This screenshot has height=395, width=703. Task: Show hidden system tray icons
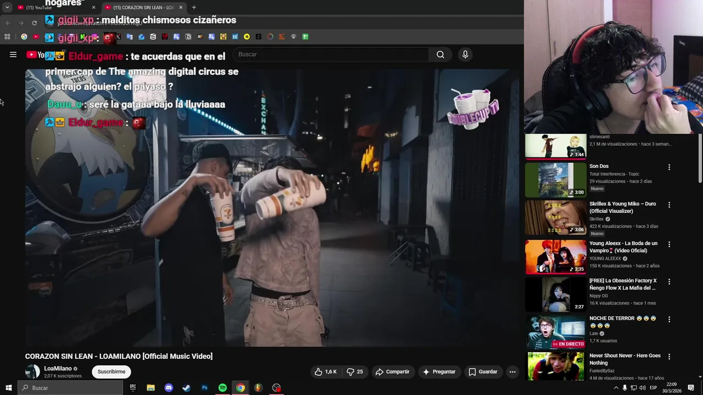(616, 388)
